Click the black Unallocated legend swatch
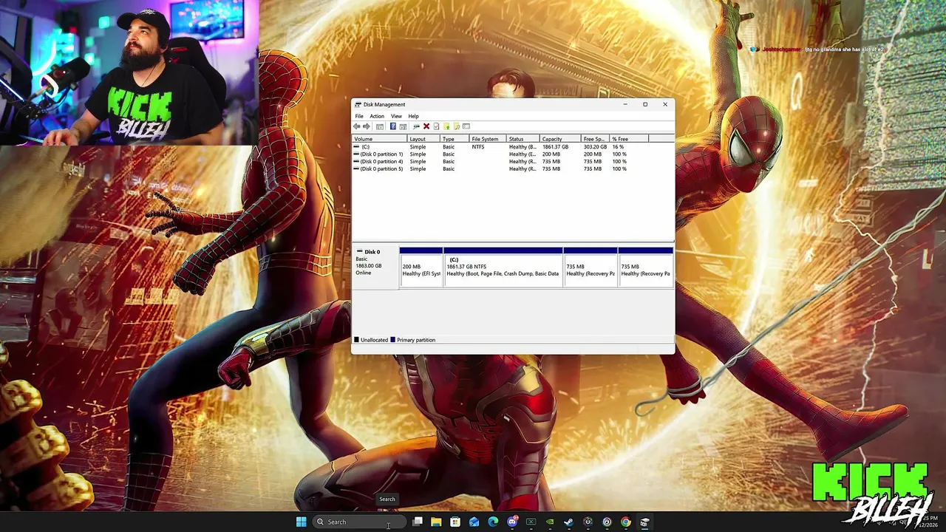946x532 pixels. pyautogui.click(x=356, y=340)
